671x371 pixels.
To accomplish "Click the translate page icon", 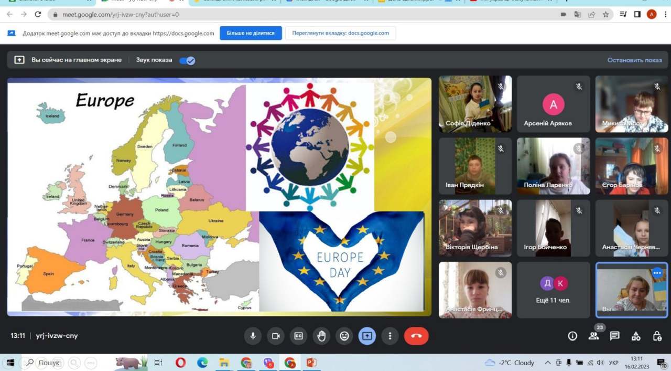I will point(578,15).
